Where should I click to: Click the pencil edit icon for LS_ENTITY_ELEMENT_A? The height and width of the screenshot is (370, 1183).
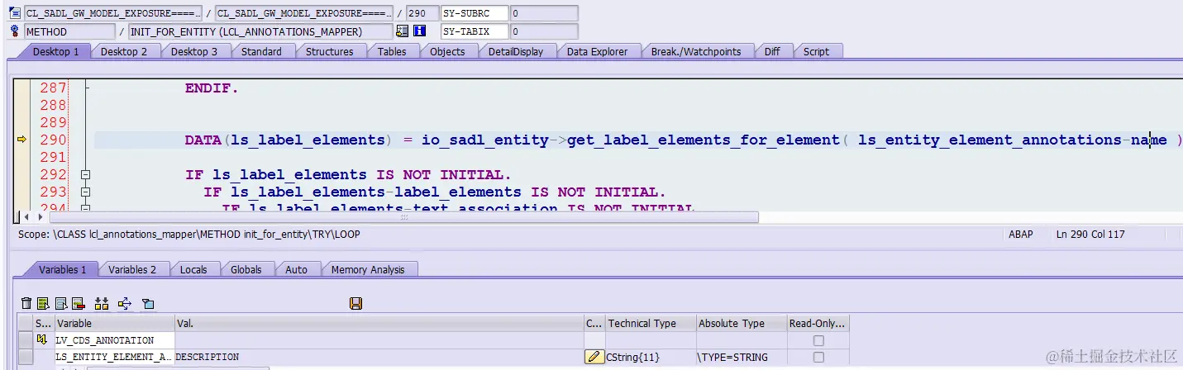594,357
